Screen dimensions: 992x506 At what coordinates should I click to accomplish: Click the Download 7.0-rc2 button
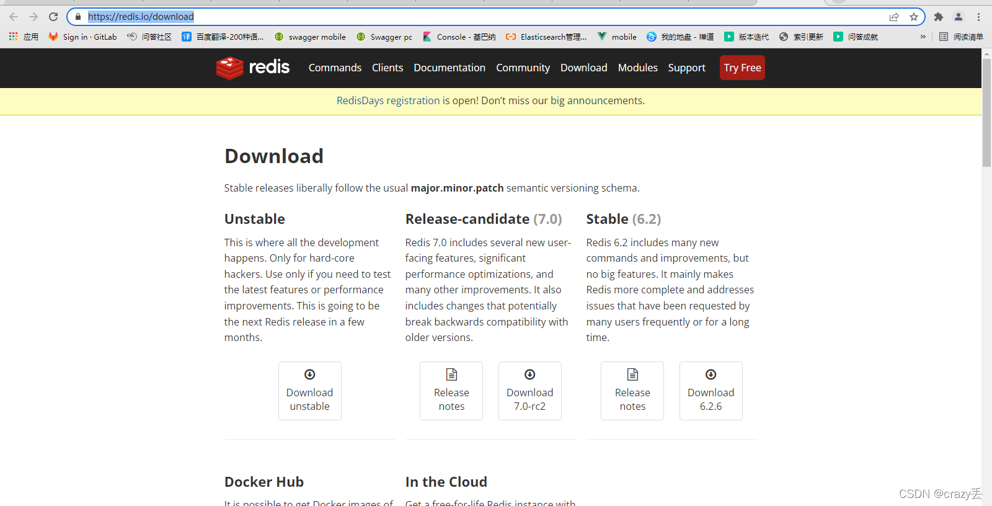pos(530,391)
